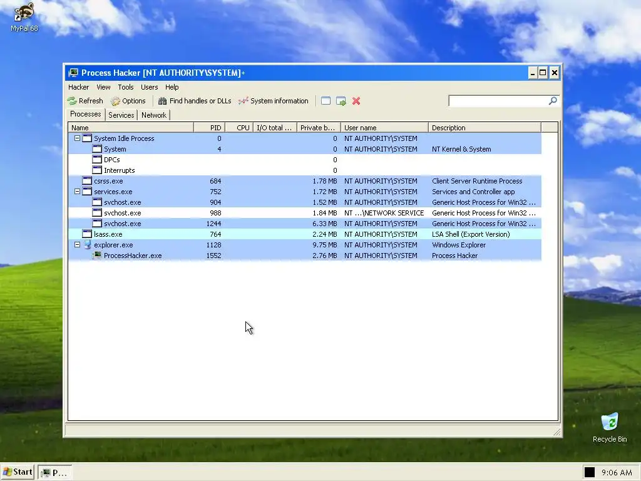The width and height of the screenshot is (641, 481).
Task: Click the System Idle Process icon
Action: pyautogui.click(x=87, y=138)
